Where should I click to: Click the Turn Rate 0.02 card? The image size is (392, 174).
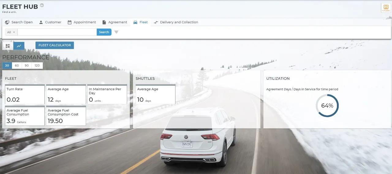pyautogui.click(x=25, y=94)
